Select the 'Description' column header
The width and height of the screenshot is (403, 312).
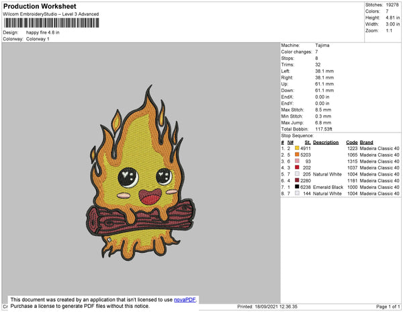point(326,143)
